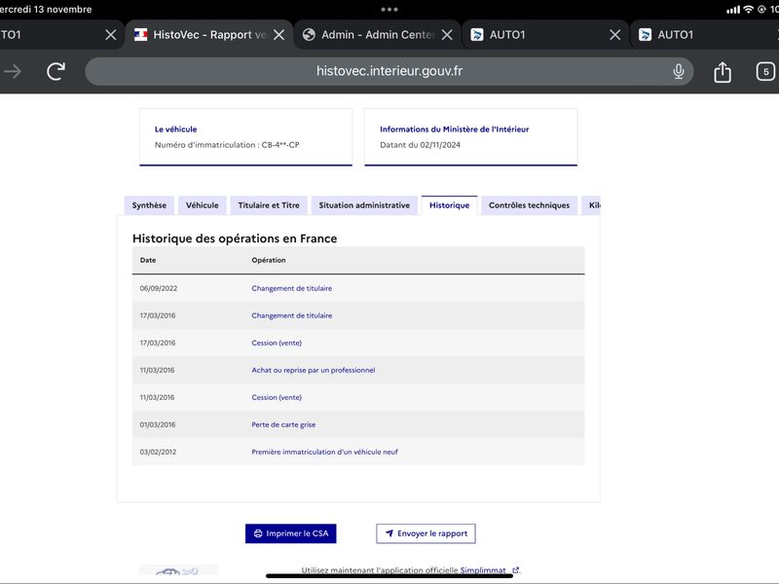Open the Situation administrative tab
The height and width of the screenshot is (584, 779).
(x=364, y=205)
